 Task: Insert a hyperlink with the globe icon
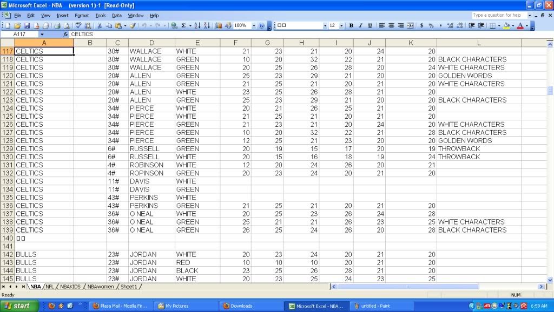point(174,25)
